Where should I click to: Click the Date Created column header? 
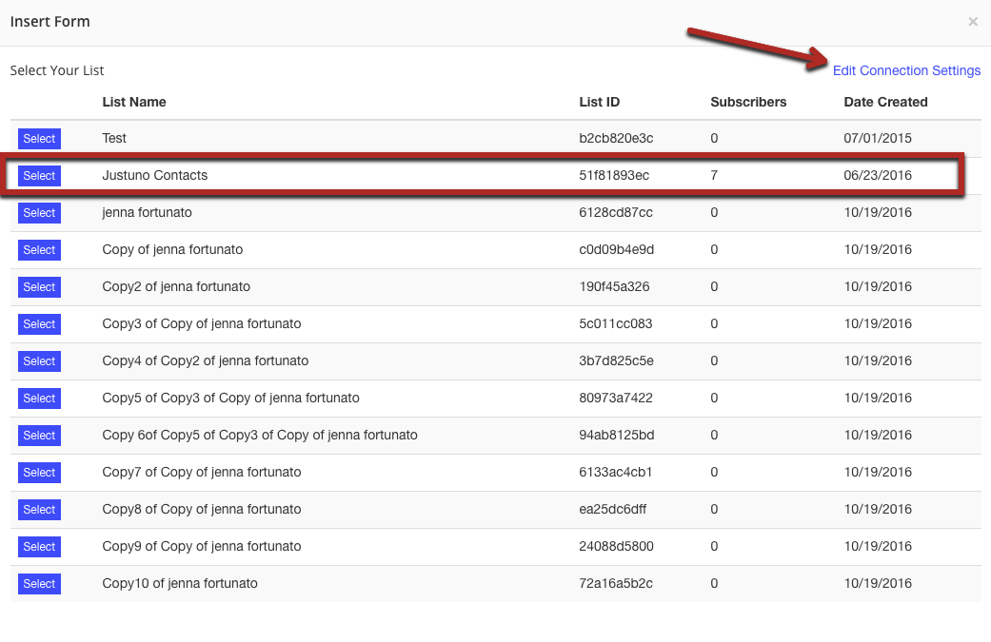click(x=885, y=102)
